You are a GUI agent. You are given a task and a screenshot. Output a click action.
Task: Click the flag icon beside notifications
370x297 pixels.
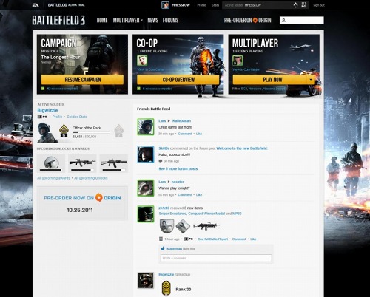[x=303, y=5]
